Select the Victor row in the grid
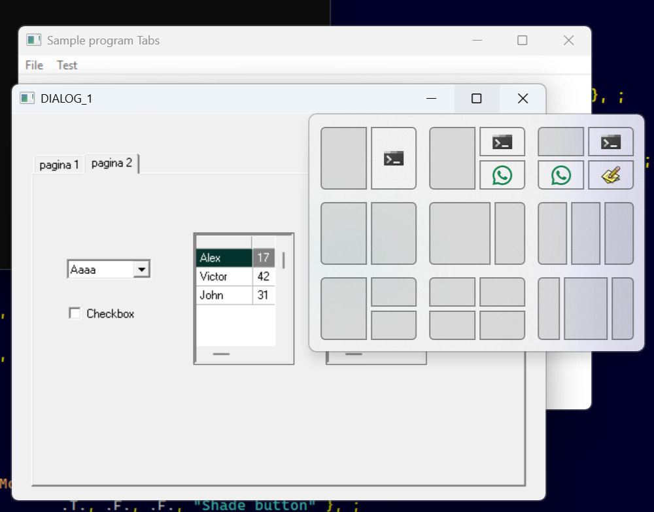 pos(224,277)
